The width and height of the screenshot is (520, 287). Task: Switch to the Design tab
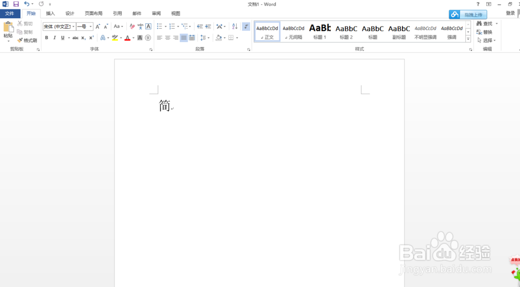pos(70,14)
